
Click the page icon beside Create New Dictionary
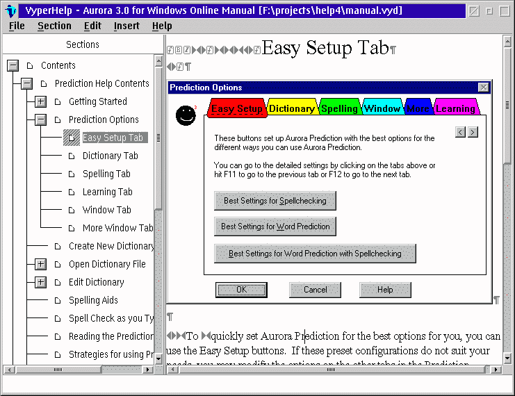58,246
